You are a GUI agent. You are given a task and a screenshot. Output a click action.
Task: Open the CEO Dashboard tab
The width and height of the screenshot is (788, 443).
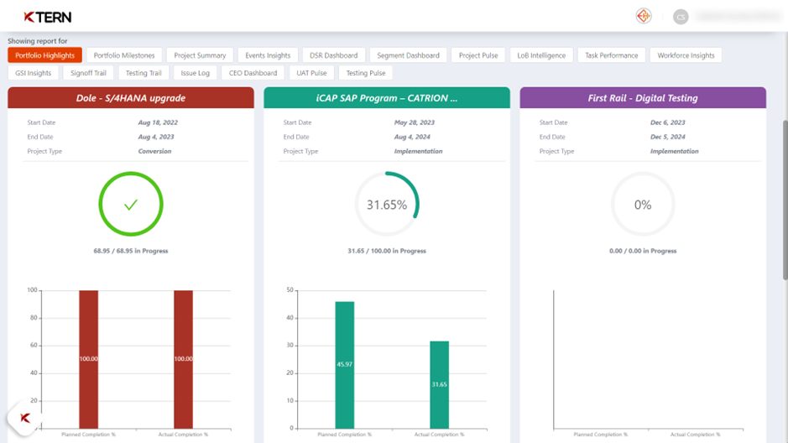click(x=253, y=73)
